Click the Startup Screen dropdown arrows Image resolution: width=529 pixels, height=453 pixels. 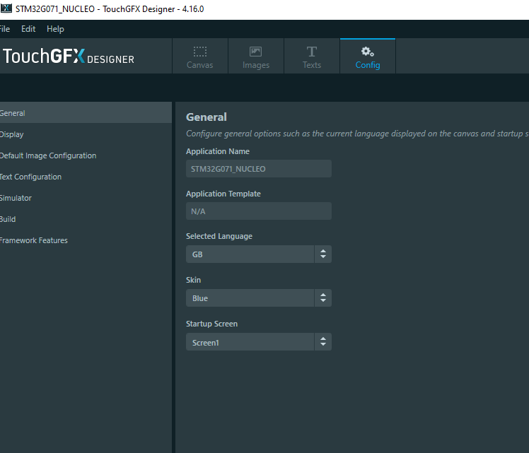(x=323, y=342)
